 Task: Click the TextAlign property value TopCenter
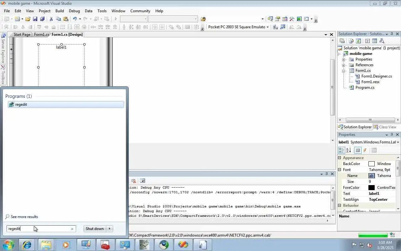click(x=378, y=200)
